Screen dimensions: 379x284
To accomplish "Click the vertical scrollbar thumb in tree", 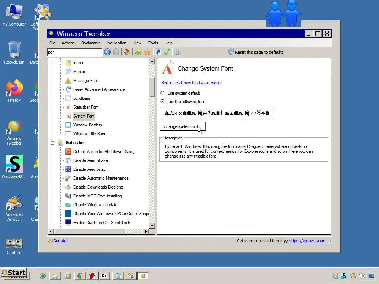I will point(152,87).
